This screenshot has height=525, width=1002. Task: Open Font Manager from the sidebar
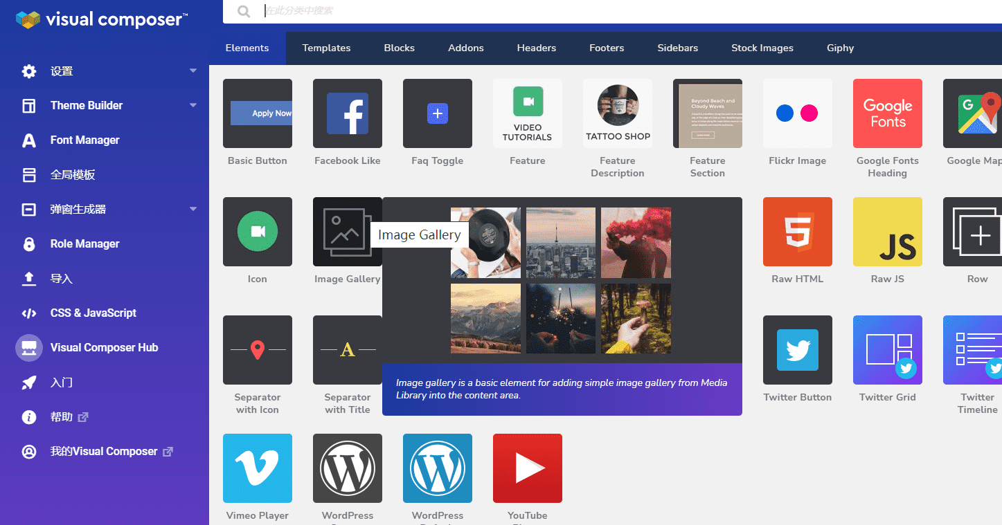click(85, 140)
